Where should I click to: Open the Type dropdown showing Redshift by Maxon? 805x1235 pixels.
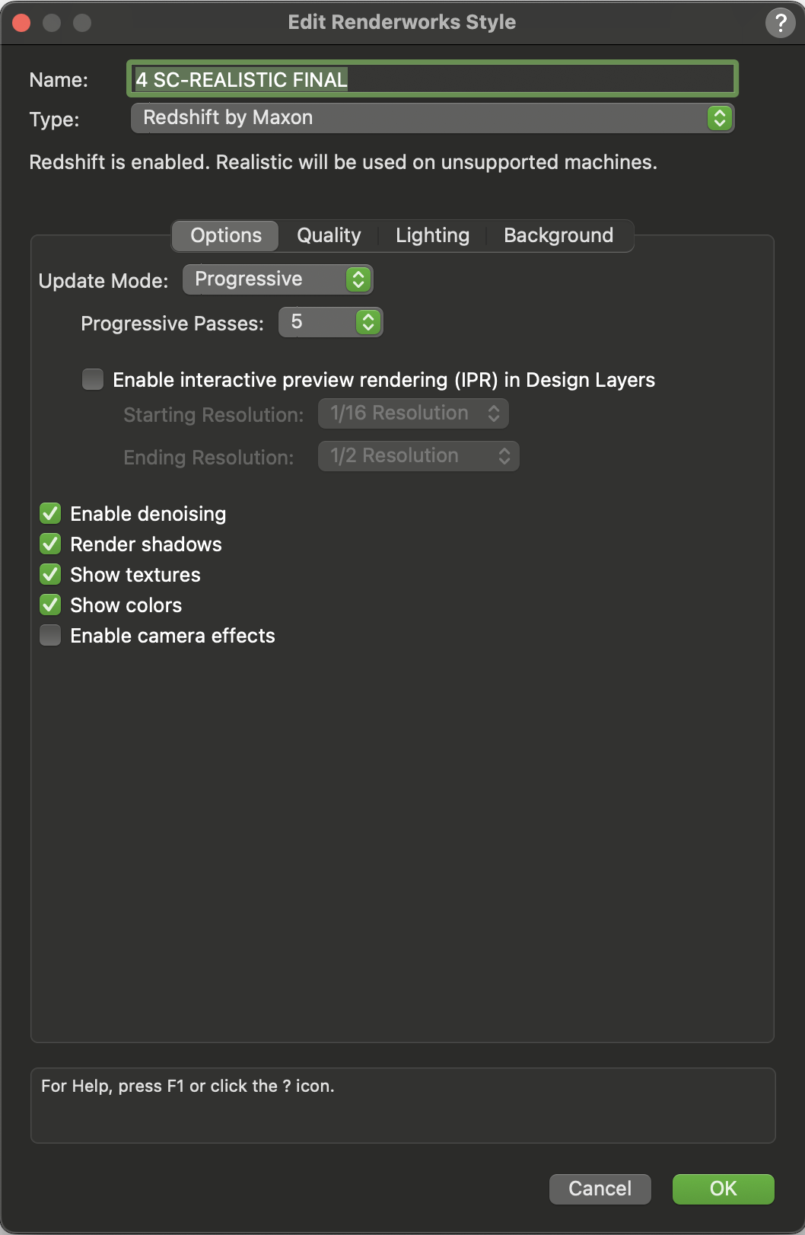[431, 117]
